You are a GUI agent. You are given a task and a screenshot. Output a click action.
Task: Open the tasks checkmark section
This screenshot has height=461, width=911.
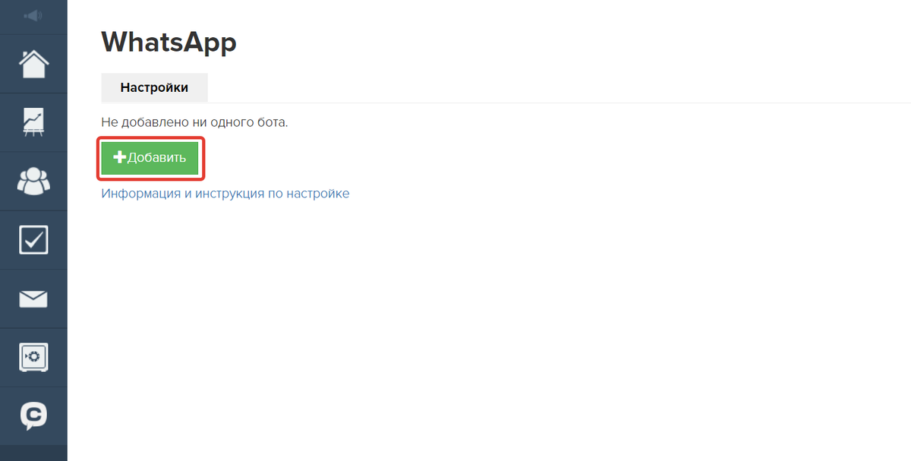tap(33, 240)
